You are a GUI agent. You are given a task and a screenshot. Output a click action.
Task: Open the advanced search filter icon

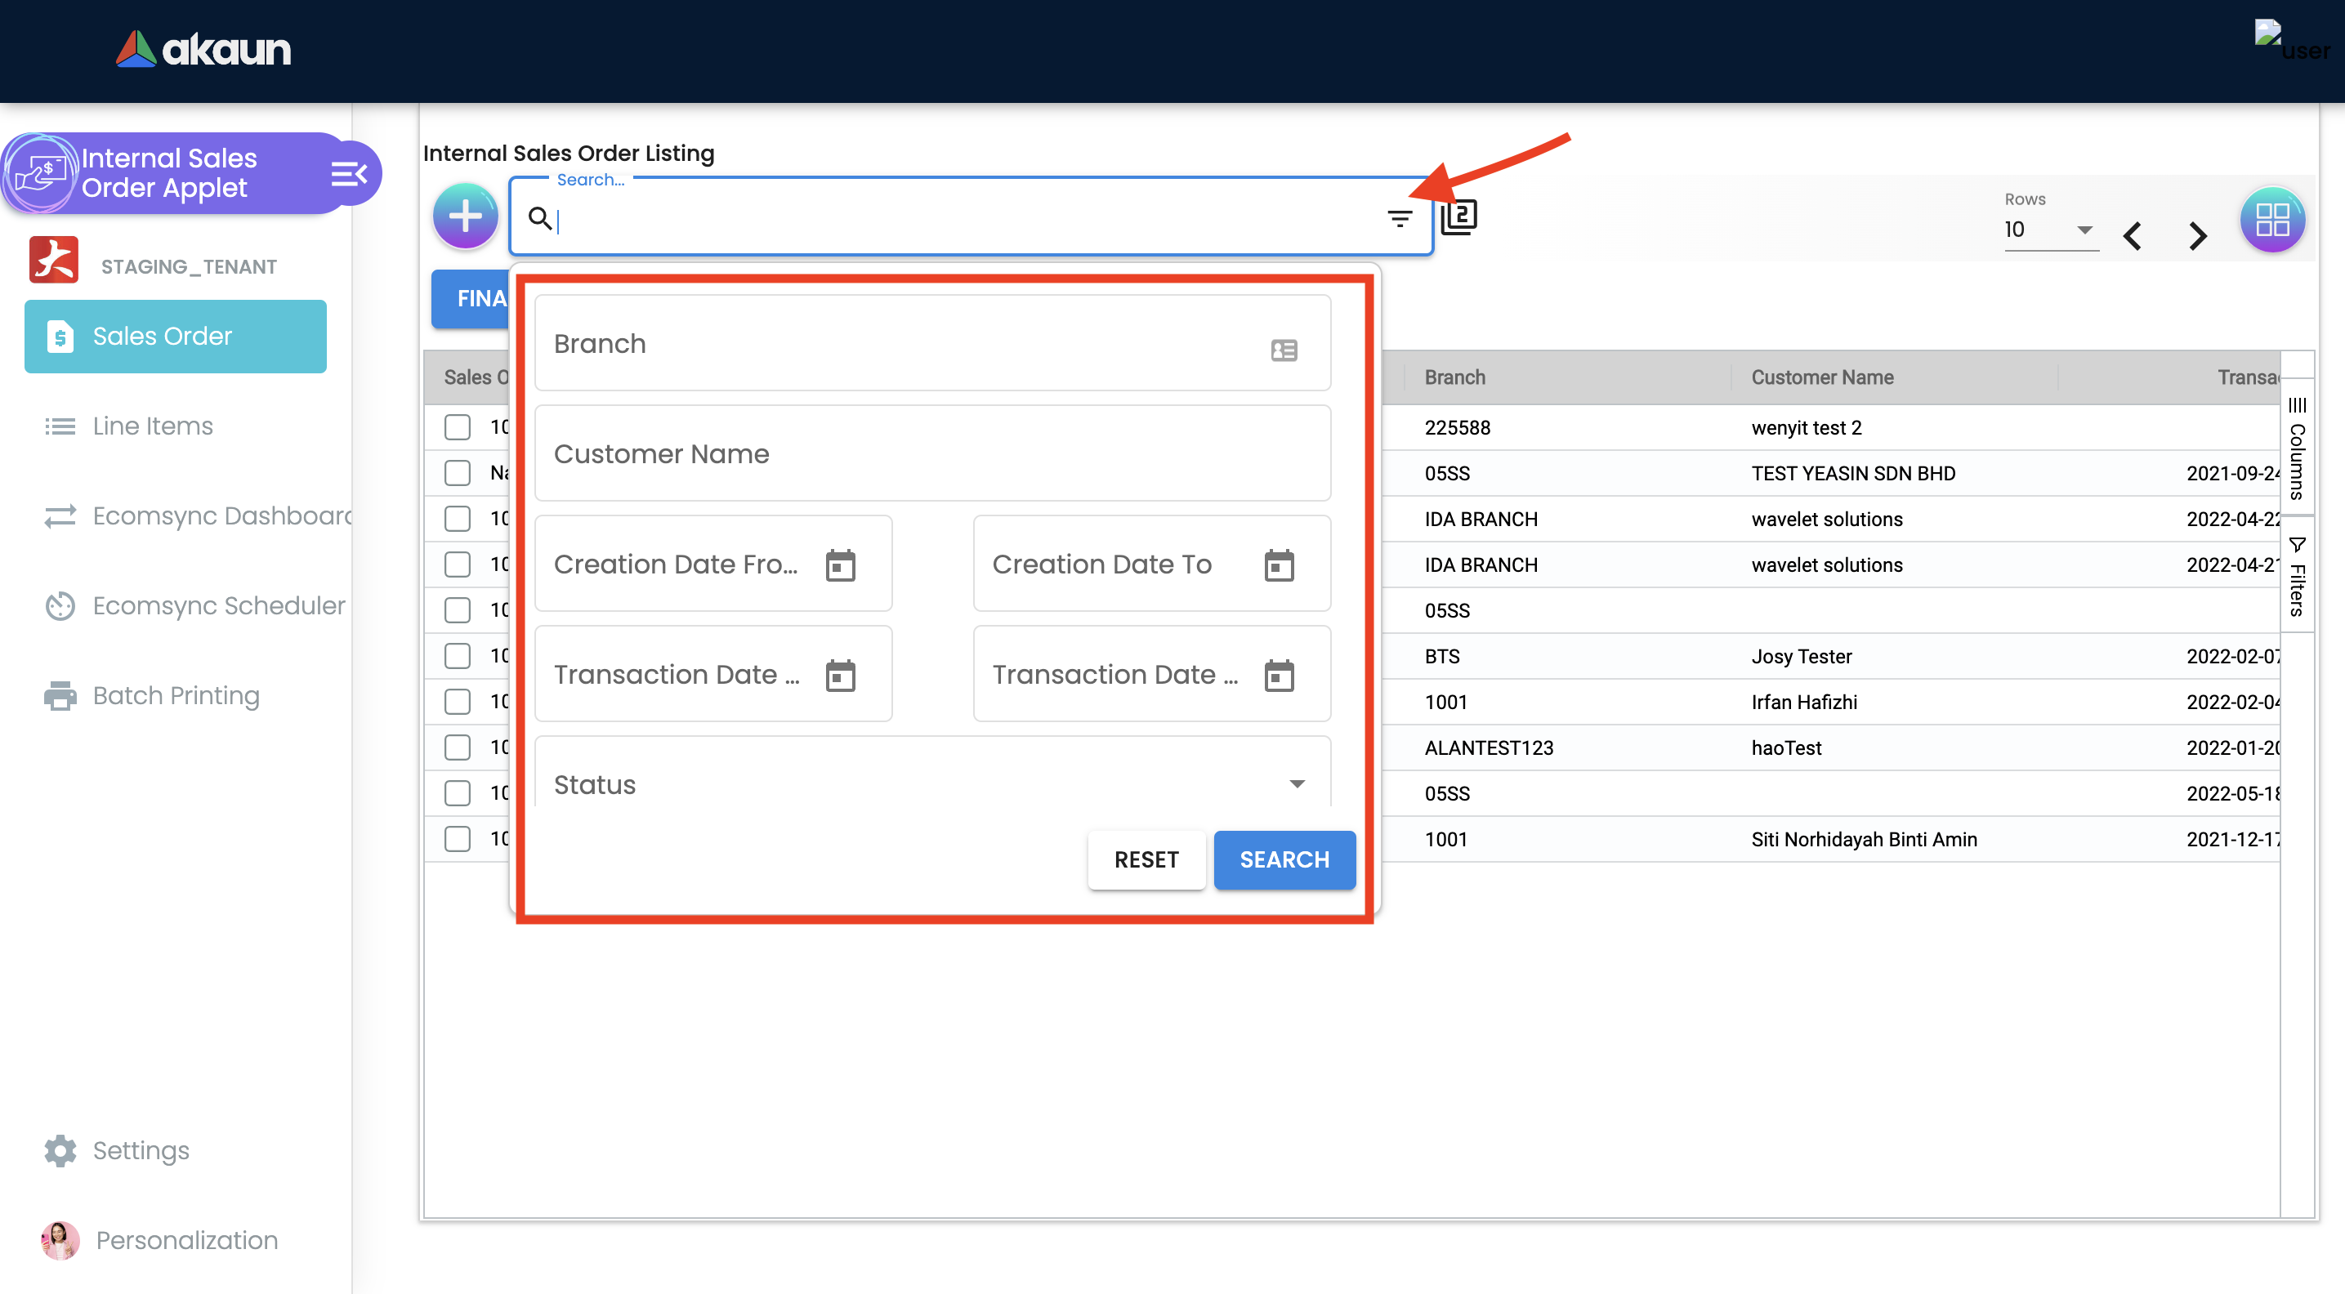[1399, 218]
